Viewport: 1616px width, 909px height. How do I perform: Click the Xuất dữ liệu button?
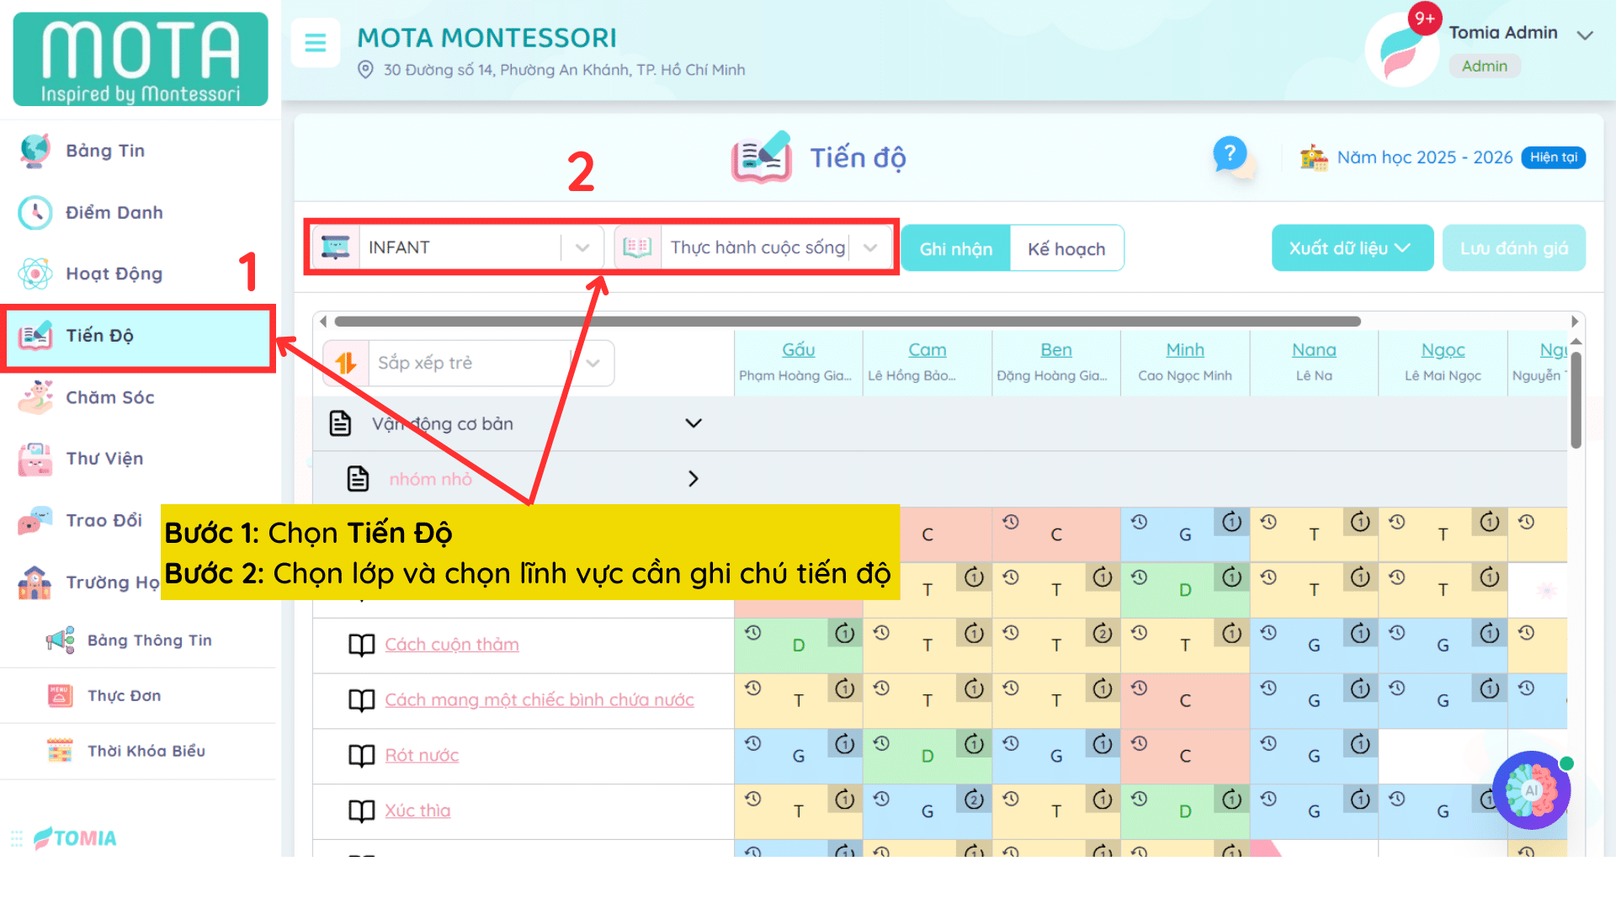click(x=1351, y=248)
